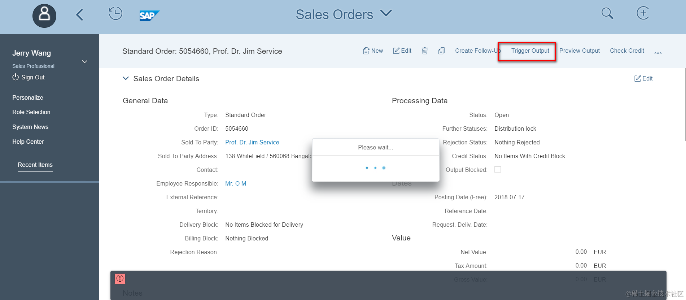Click Check Credit button
This screenshot has width=686, height=300.
pyautogui.click(x=627, y=51)
